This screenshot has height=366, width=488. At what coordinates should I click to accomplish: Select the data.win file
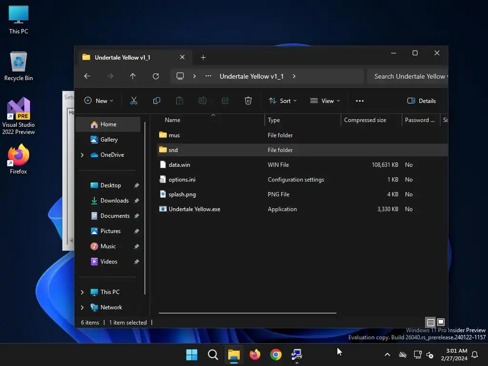click(x=303, y=164)
